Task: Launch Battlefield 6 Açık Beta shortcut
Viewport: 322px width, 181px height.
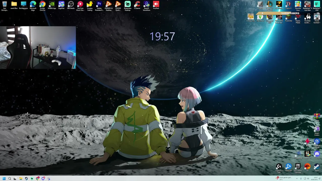Action: (x=307, y=6)
